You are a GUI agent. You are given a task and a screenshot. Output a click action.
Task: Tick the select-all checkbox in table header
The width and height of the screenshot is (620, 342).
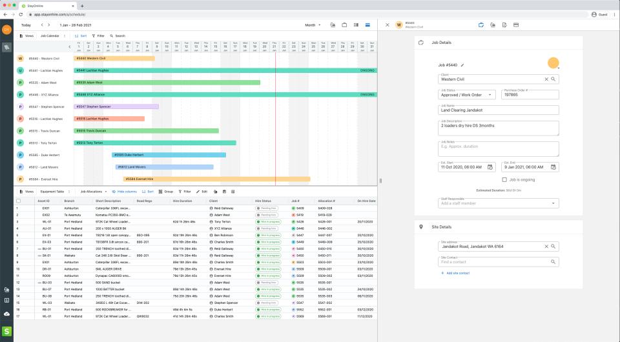(x=18, y=201)
